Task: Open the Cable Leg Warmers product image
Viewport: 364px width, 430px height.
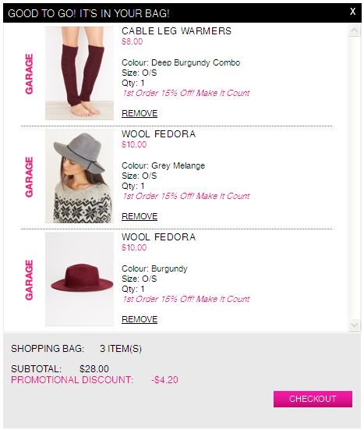Action: pos(80,73)
